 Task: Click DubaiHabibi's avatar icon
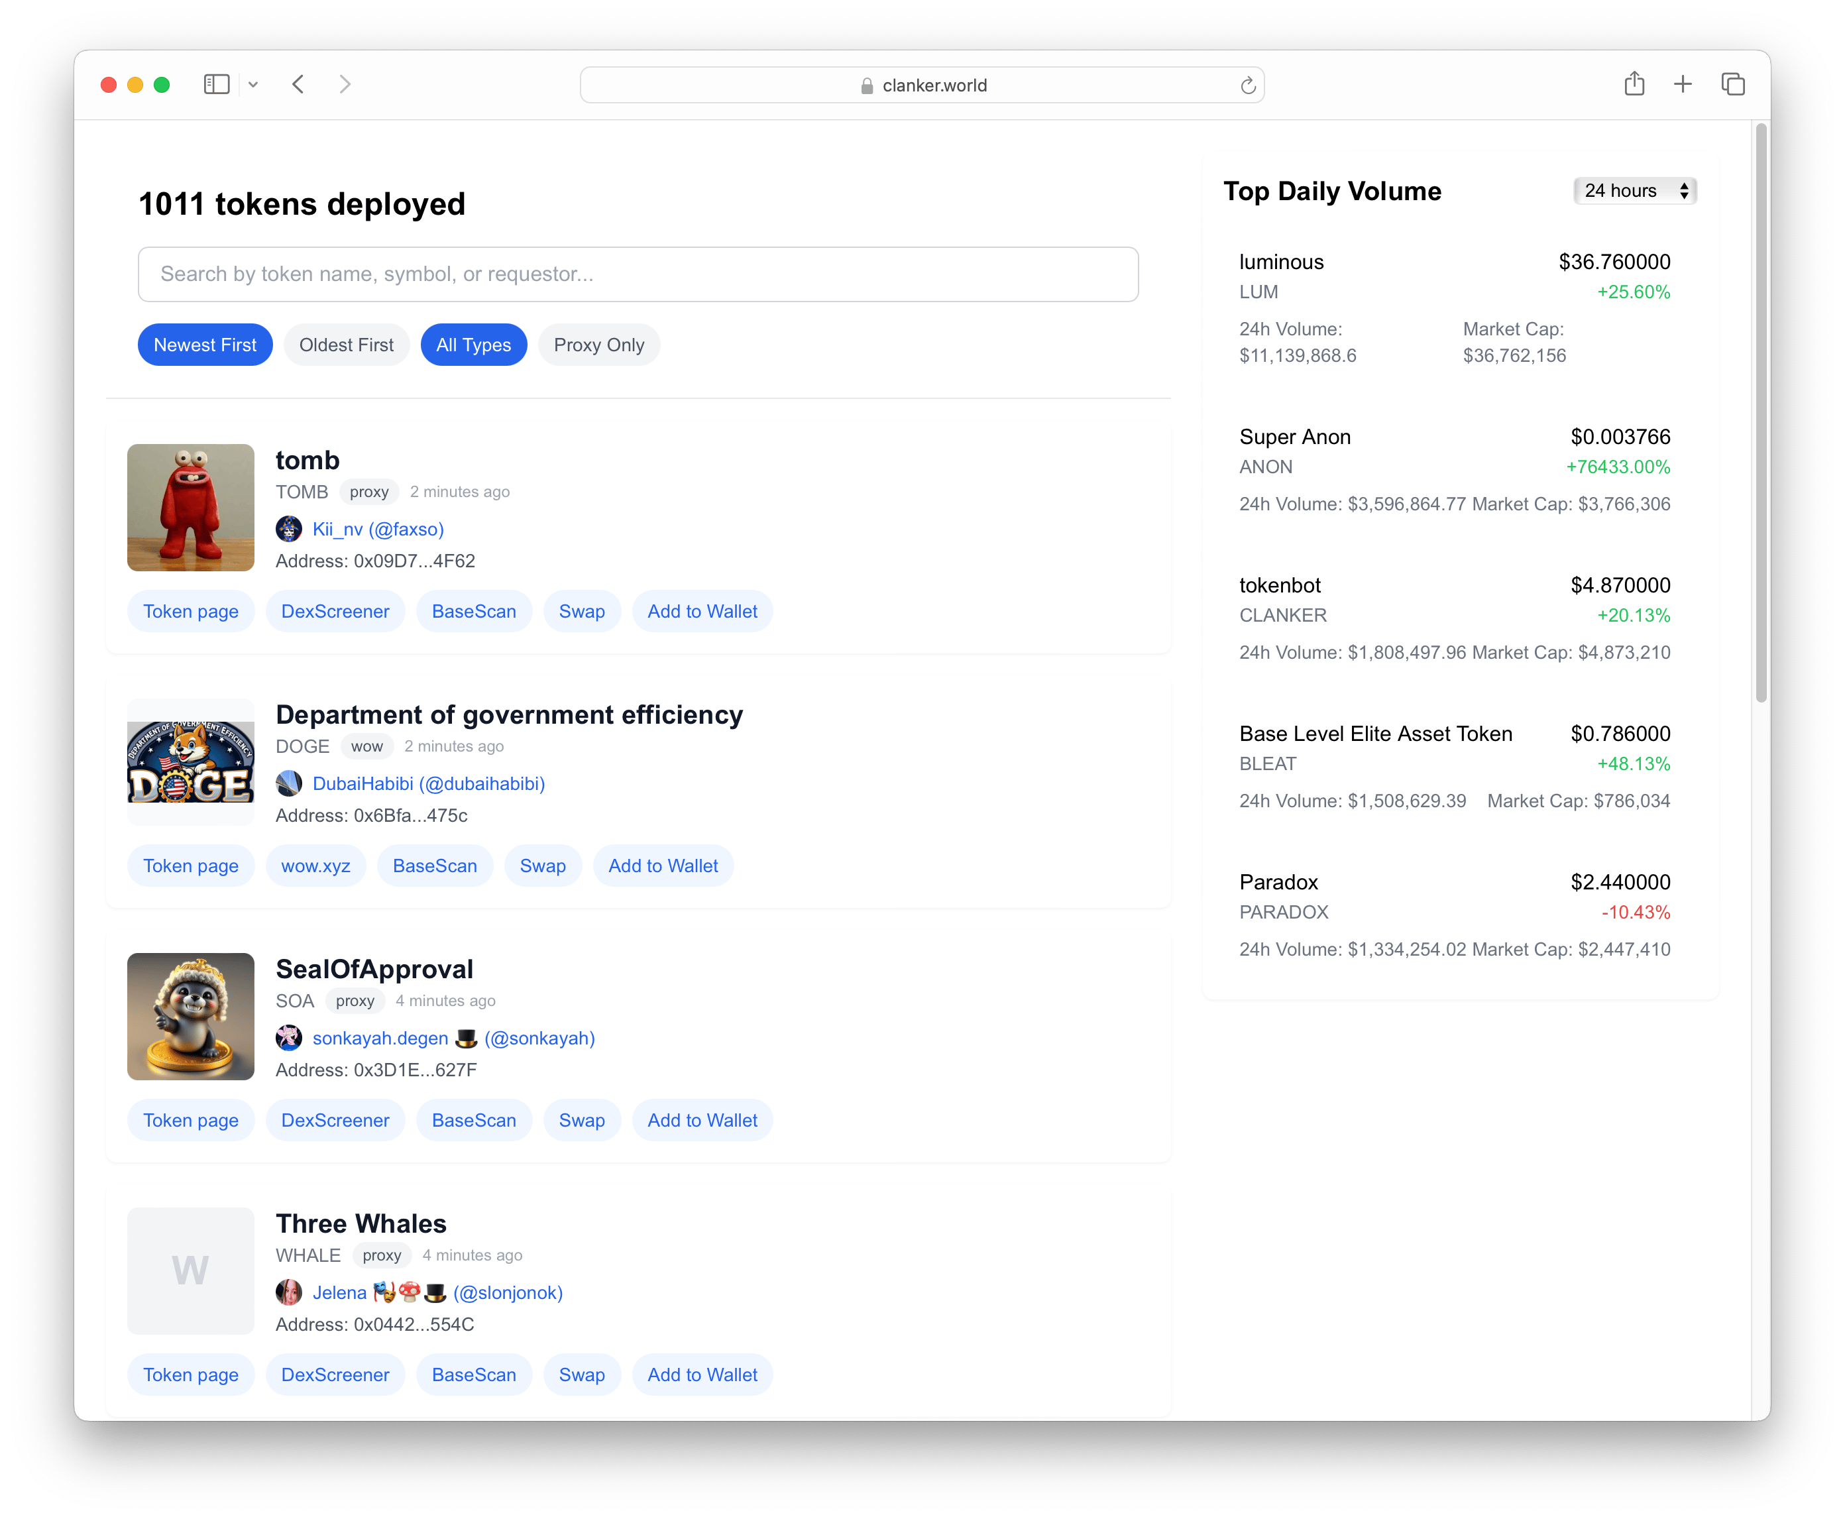pos(289,784)
